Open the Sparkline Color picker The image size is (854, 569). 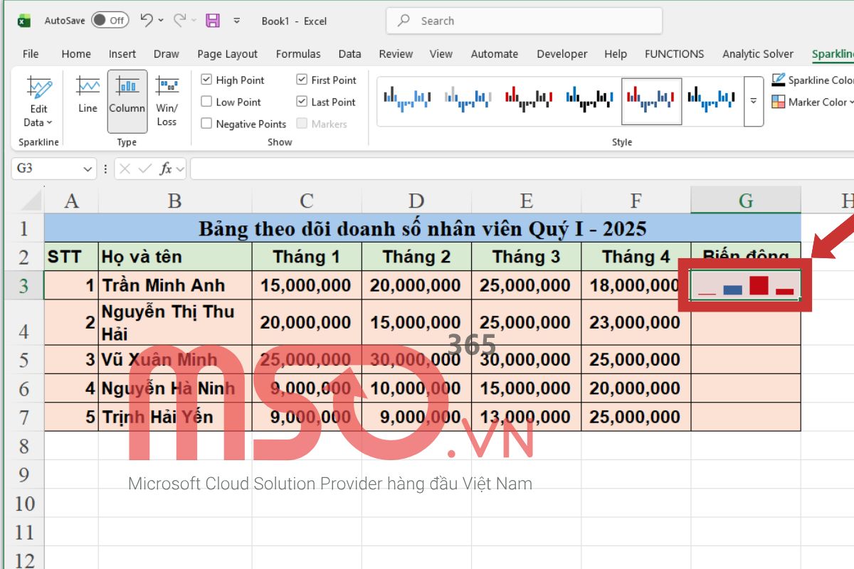point(813,80)
